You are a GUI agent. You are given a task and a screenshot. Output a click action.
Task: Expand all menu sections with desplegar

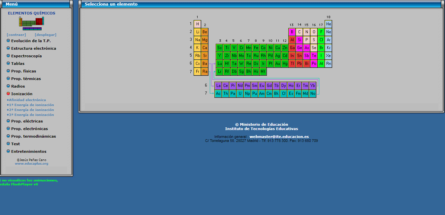(x=46, y=35)
